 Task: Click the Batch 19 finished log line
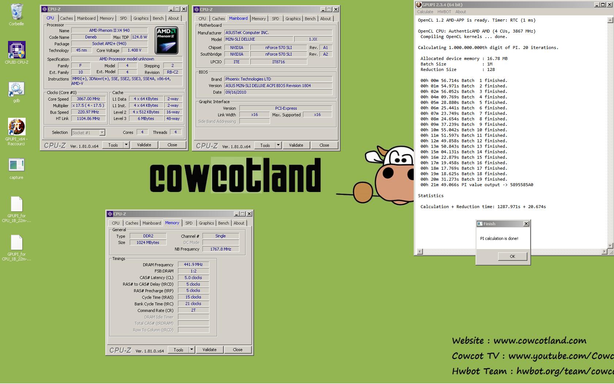464,179
